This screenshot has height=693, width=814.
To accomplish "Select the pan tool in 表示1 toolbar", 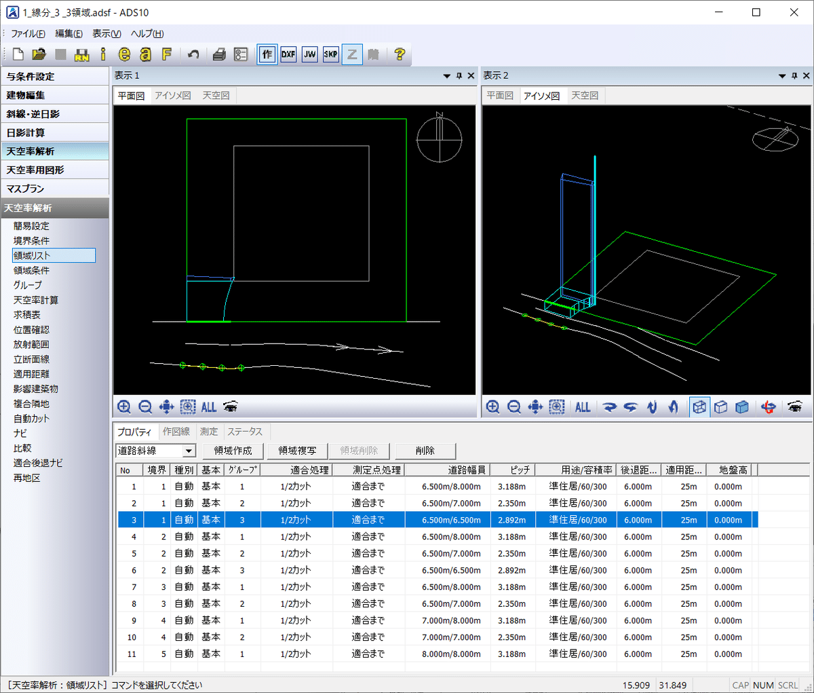I will (166, 407).
